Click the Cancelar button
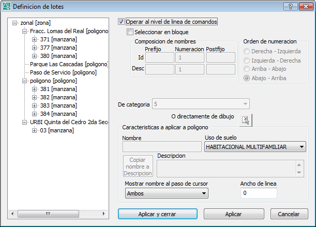This screenshot has width=316, height=227. (x=289, y=214)
